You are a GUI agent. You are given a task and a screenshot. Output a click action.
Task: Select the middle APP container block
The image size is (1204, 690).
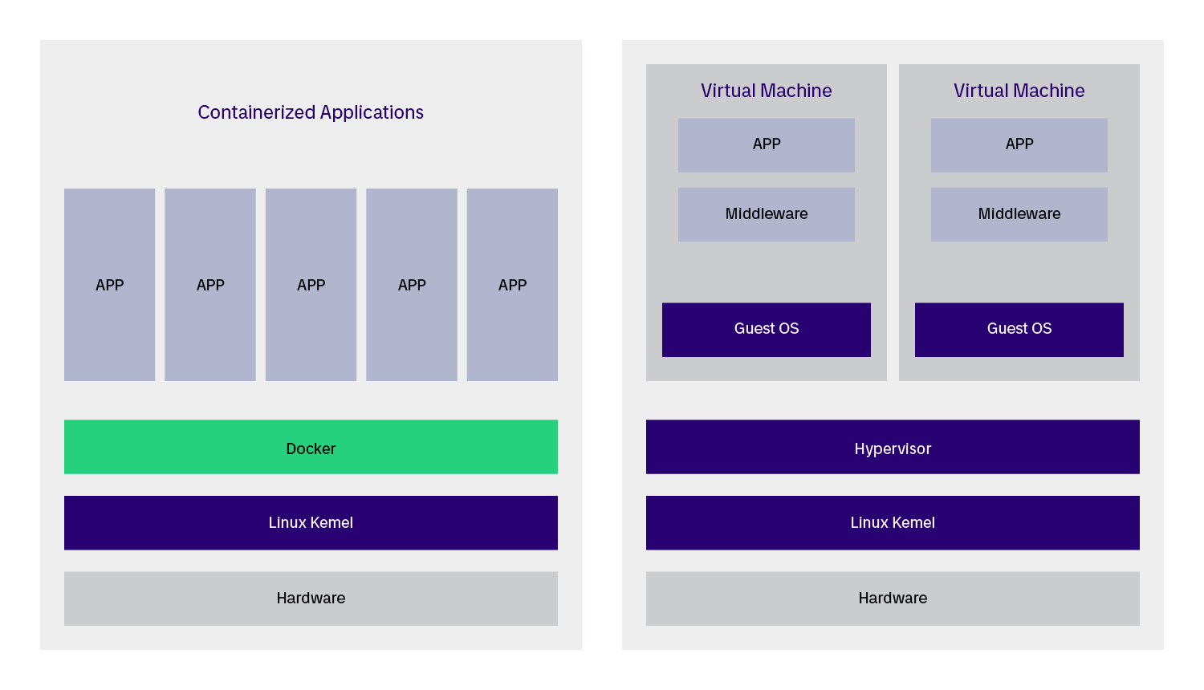311,285
